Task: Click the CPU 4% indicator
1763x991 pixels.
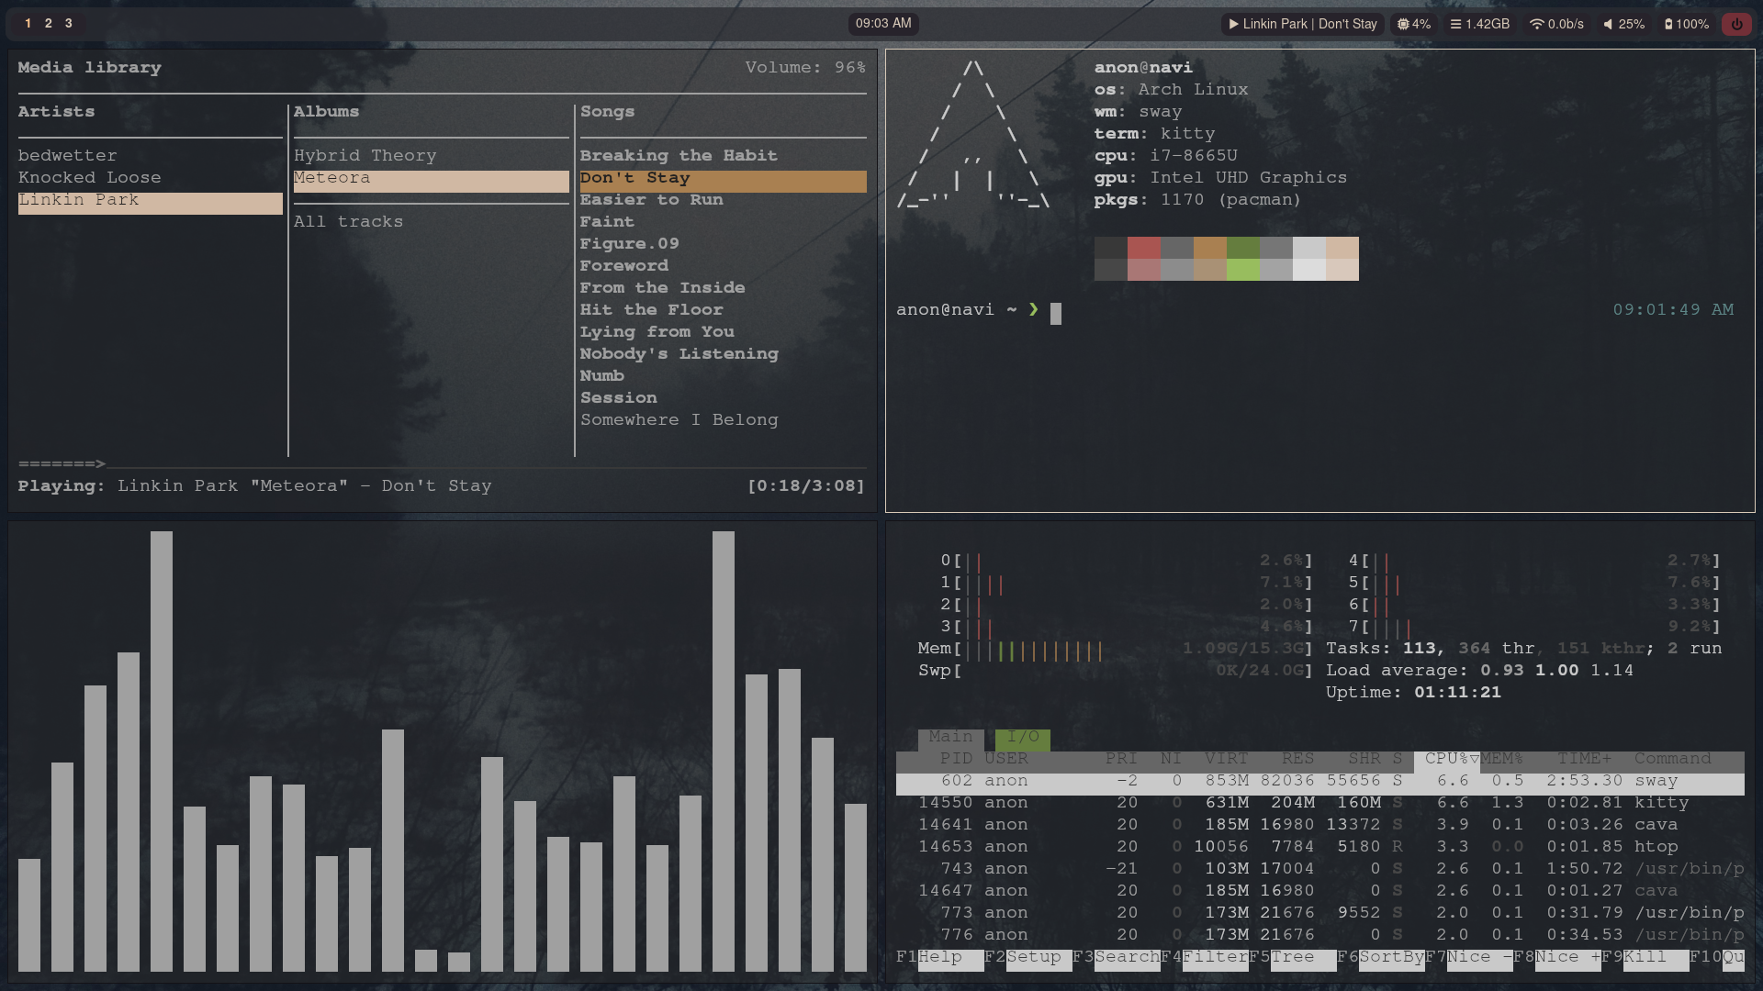Action: click(1414, 25)
